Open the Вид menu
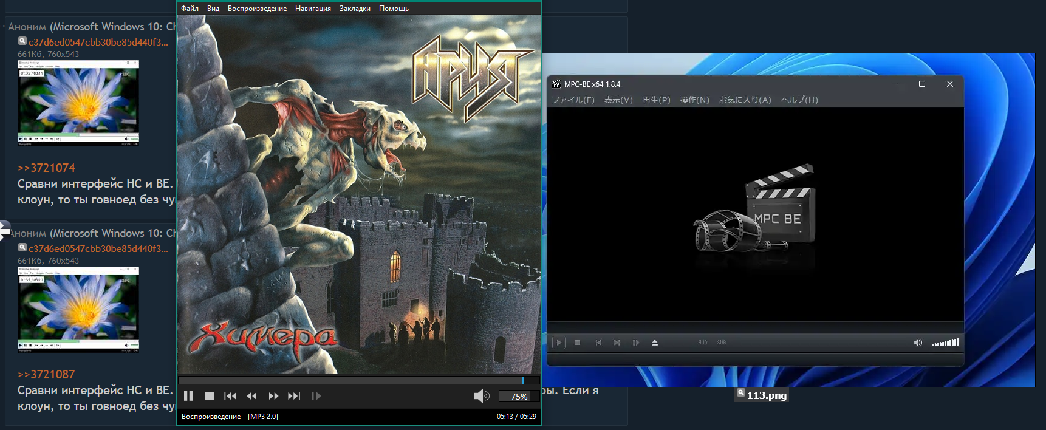Image resolution: width=1046 pixels, height=430 pixels. pyautogui.click(x=213, y=9)
